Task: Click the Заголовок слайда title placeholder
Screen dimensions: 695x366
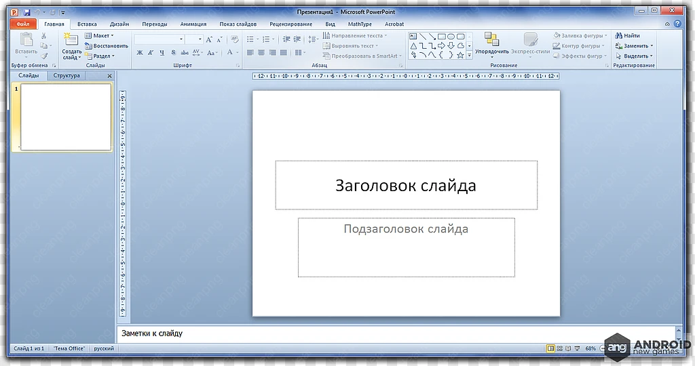Action: point(406,185)
